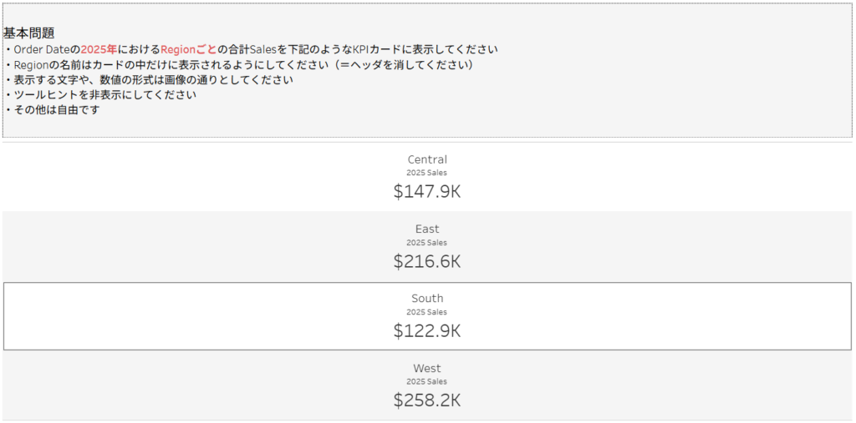Click the $216.6K sales value

[x=427, y=261]
